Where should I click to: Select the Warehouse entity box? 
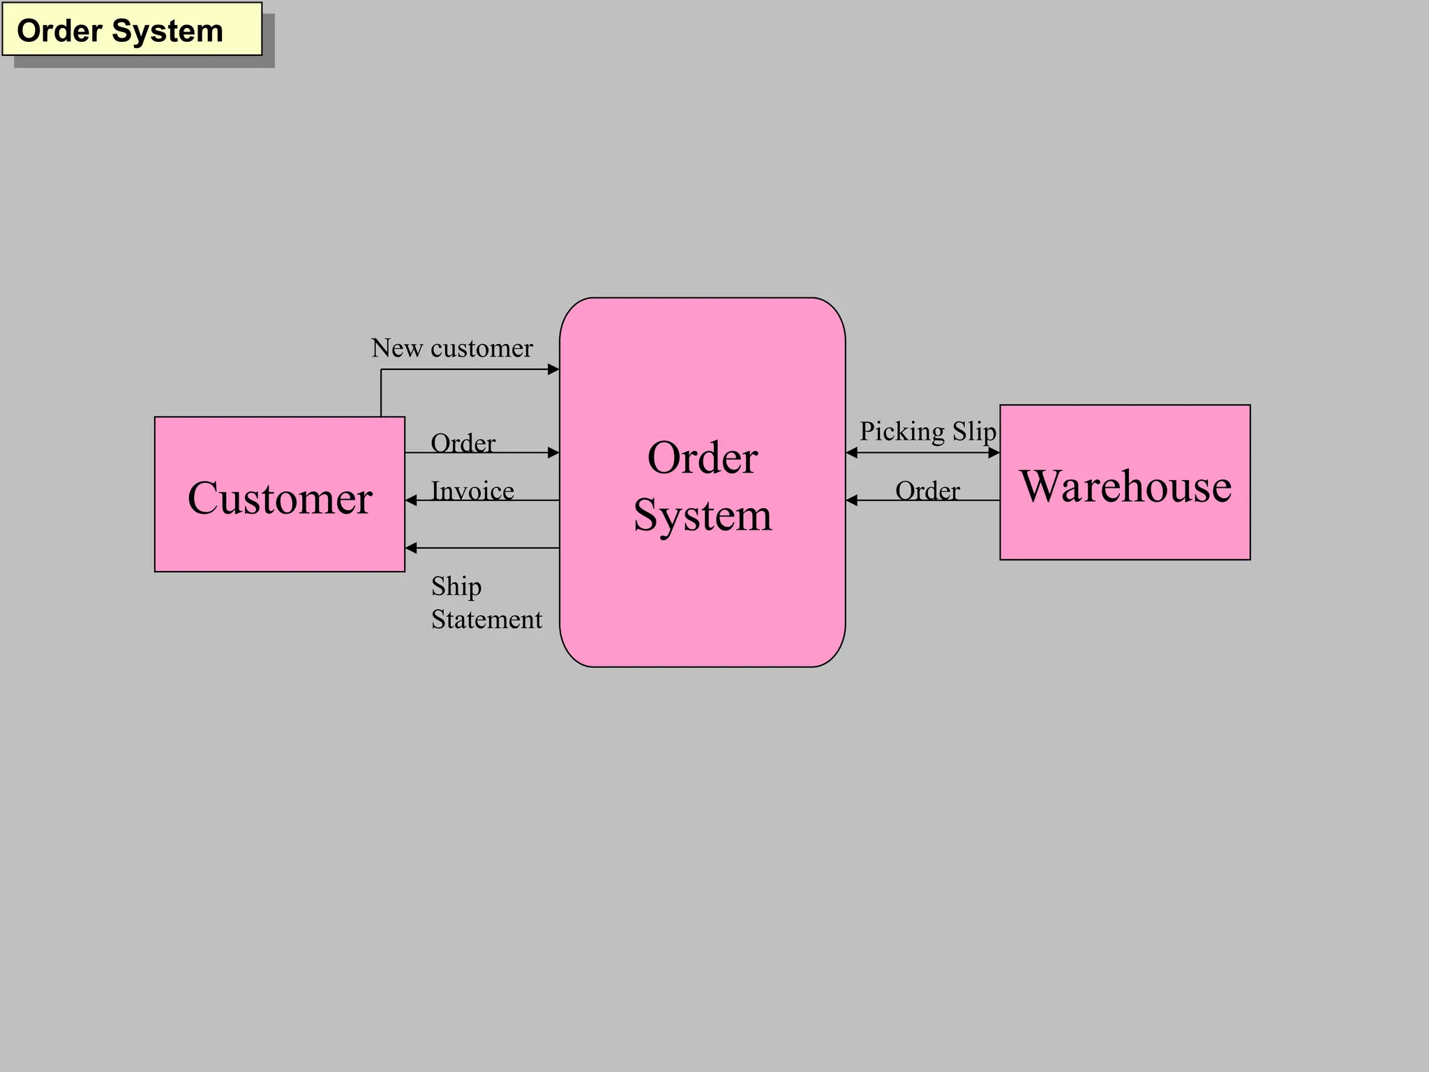pos(1124,482)
